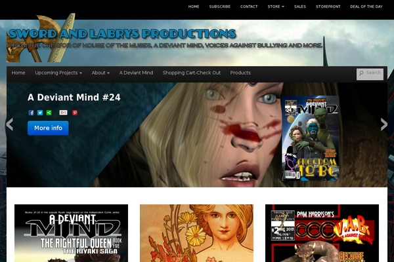Click the search magnifier icon

pyautogui.click(x=361, y=73)
